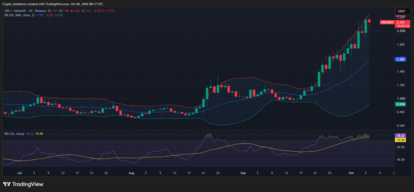414x192 pixels.
Task: Click the 1.200 price scale label
Action: click(x=401, y=85)
